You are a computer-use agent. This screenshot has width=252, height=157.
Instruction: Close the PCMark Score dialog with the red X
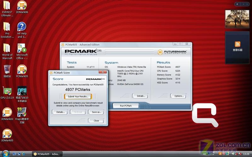click(x=103, y=72)
